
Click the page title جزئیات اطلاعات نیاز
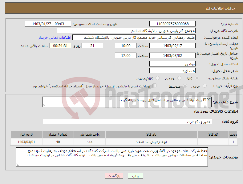click(x=220, y=8)
